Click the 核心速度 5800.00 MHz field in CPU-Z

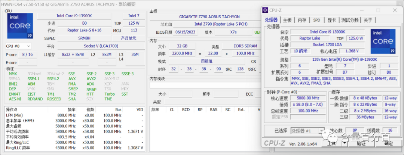click(x=308, y=98)
